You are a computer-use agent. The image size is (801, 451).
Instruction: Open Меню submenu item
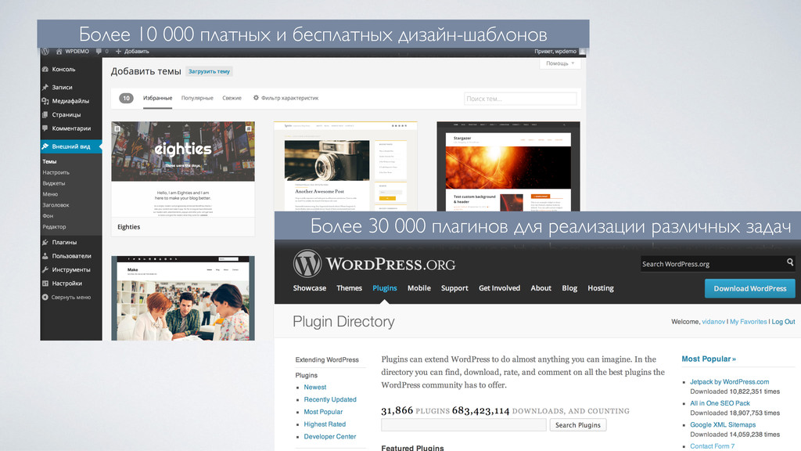(50, 194)
